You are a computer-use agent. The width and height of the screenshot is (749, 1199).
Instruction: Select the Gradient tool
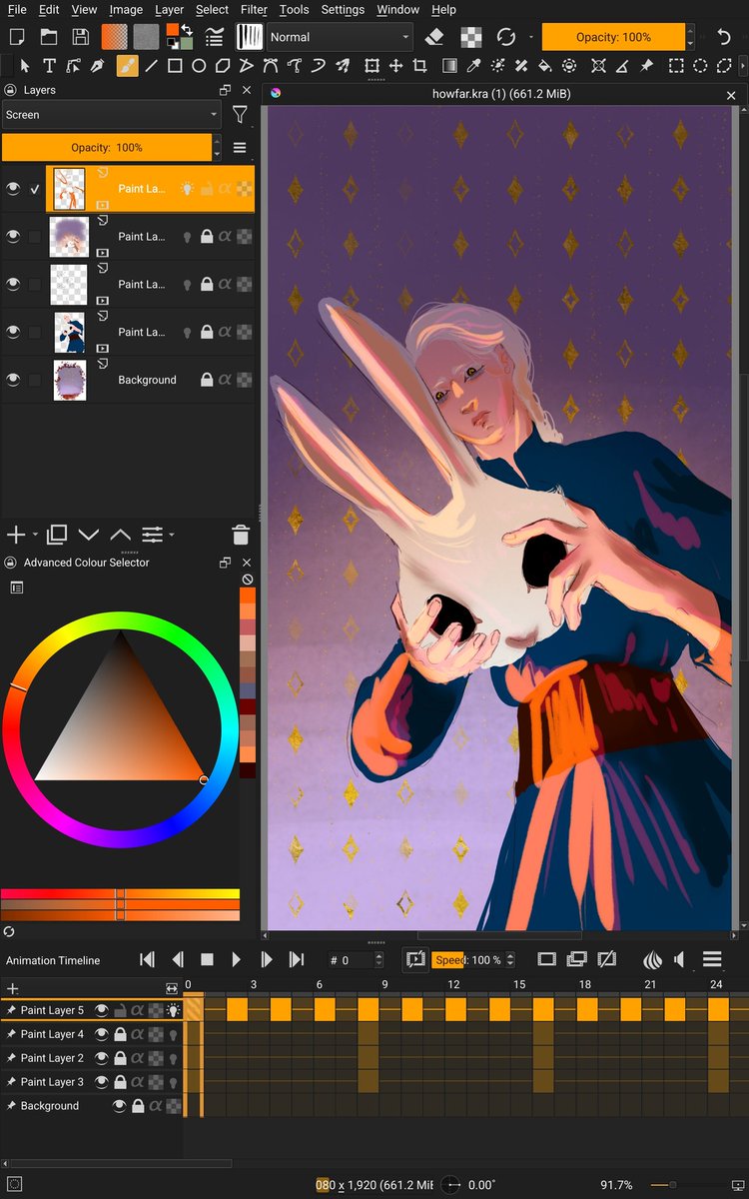coord(449,66)
